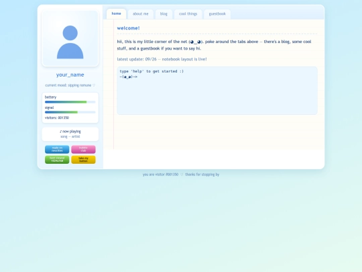Screen dimensions: 362x272
Task: Click the 'visitors: 001350' counter text
Action: pyautogui.click(x=57, y=118)
